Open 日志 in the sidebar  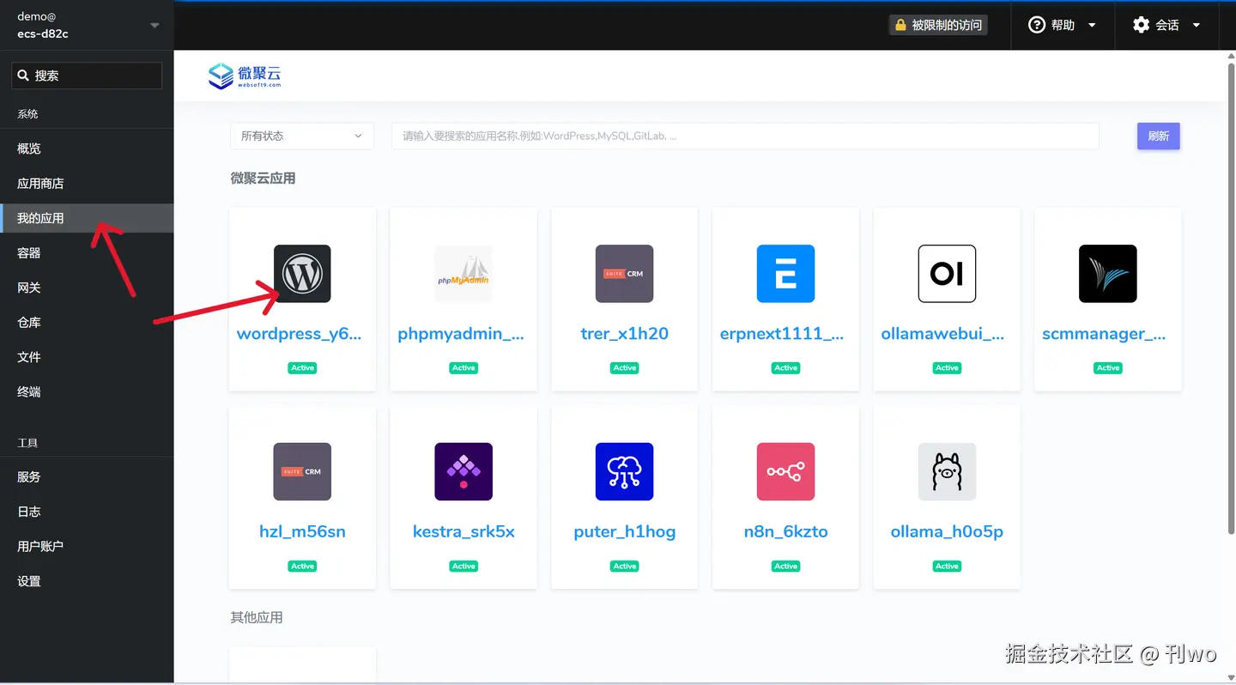click(87, 511)
